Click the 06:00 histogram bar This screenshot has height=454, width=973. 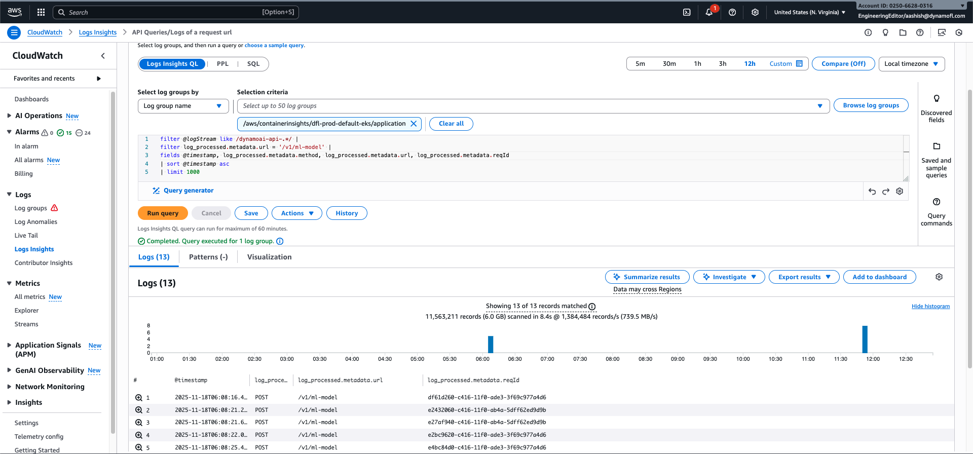point(491,345)
